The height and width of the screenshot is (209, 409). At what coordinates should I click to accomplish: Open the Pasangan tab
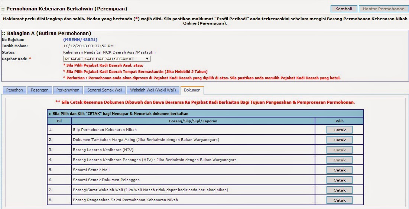click(40, 90)
